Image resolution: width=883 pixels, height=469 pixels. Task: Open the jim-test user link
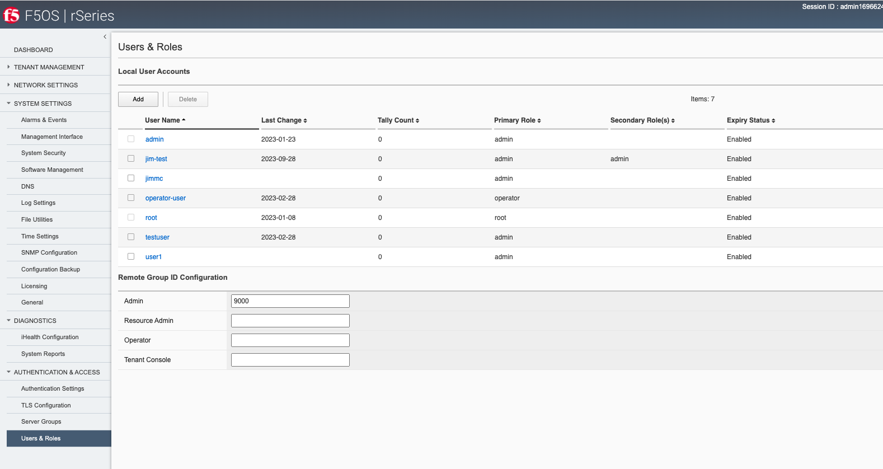pos(156,159)
